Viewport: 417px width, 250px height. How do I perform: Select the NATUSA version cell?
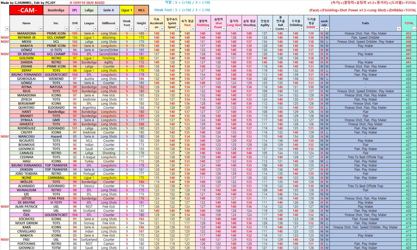(x=56, y=87)
